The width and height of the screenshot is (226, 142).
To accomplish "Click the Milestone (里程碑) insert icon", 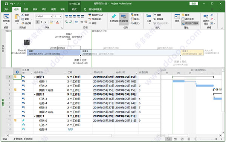I will pyautogui.click(x=155, y=19).
